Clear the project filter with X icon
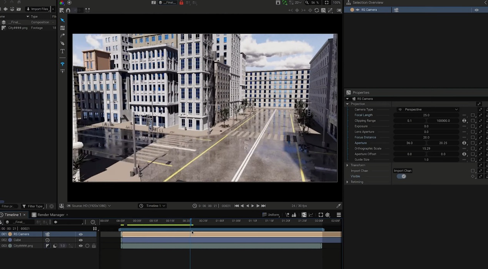 tap(52, 206)
